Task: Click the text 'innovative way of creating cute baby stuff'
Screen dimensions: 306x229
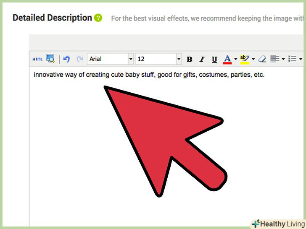Action: [94, 75]
